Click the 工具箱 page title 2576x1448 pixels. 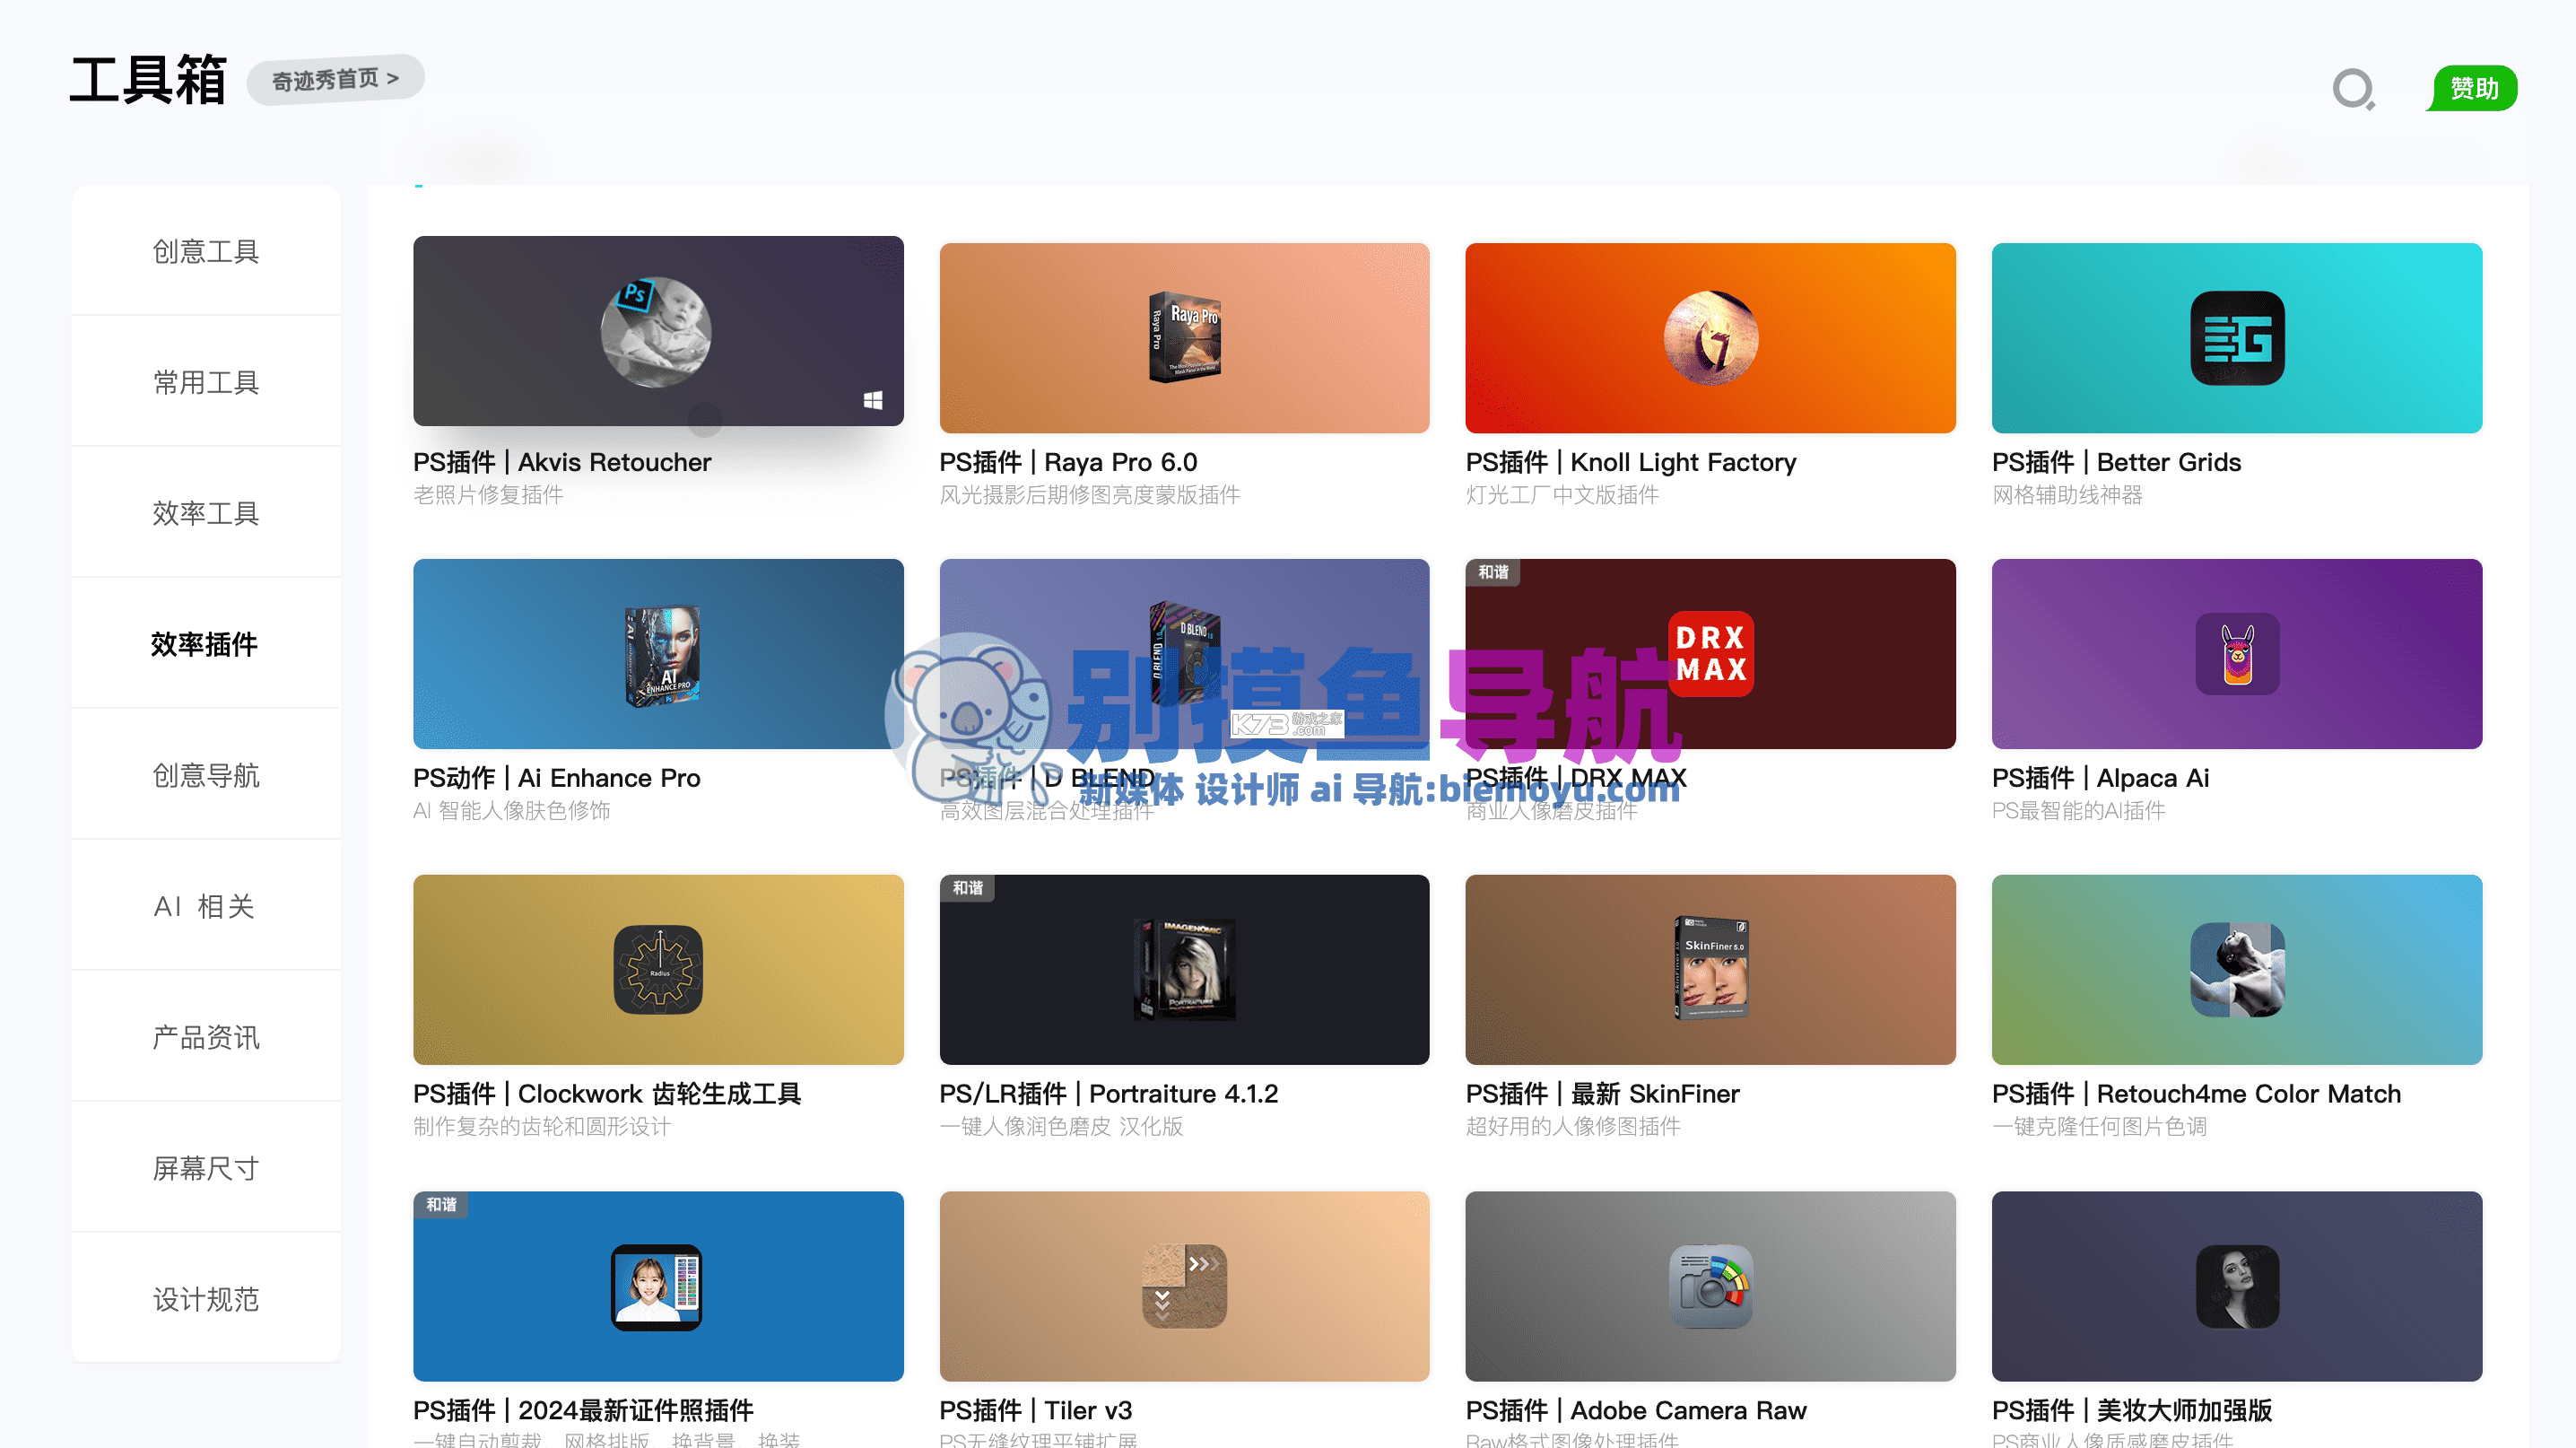[x=148, y=80]
